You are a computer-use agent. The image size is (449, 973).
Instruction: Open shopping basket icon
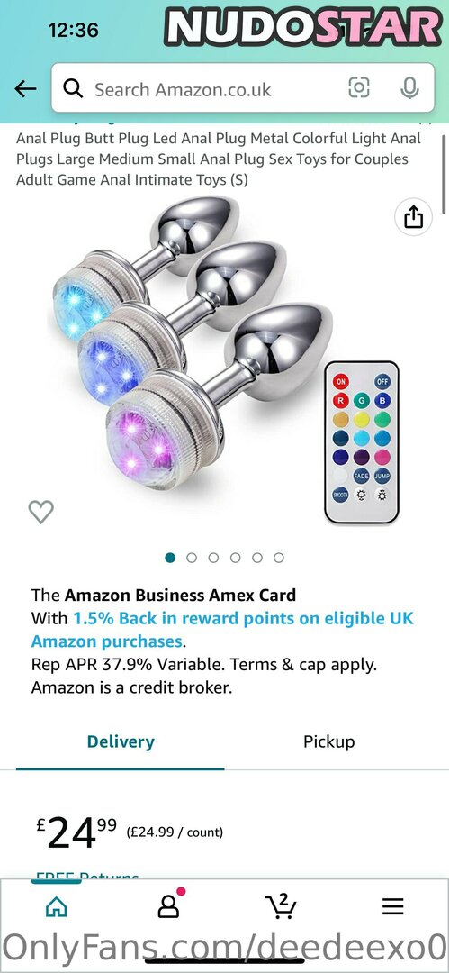pyautogui.click(x=281, y=906)
